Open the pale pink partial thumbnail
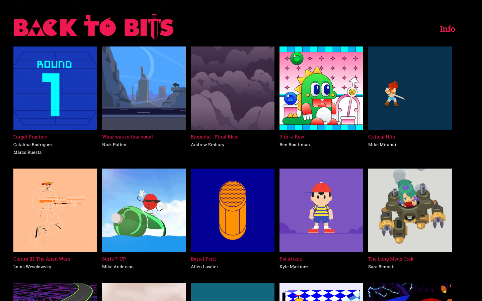The width and height of the screenshot is (482, 301). [144, 292]
